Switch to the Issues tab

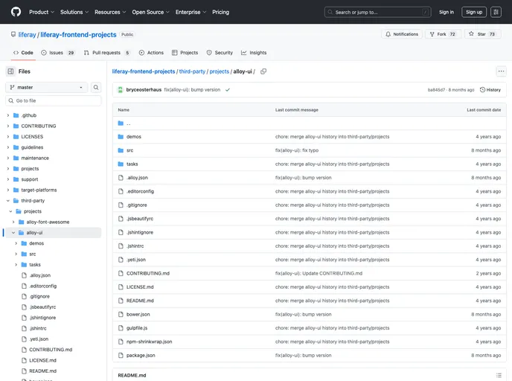(x=57, y=53)
